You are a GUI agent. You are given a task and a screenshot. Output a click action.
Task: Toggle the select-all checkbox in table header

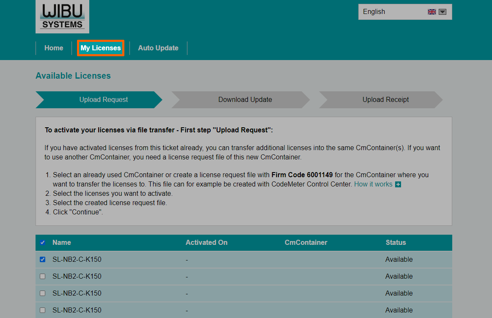42,243
